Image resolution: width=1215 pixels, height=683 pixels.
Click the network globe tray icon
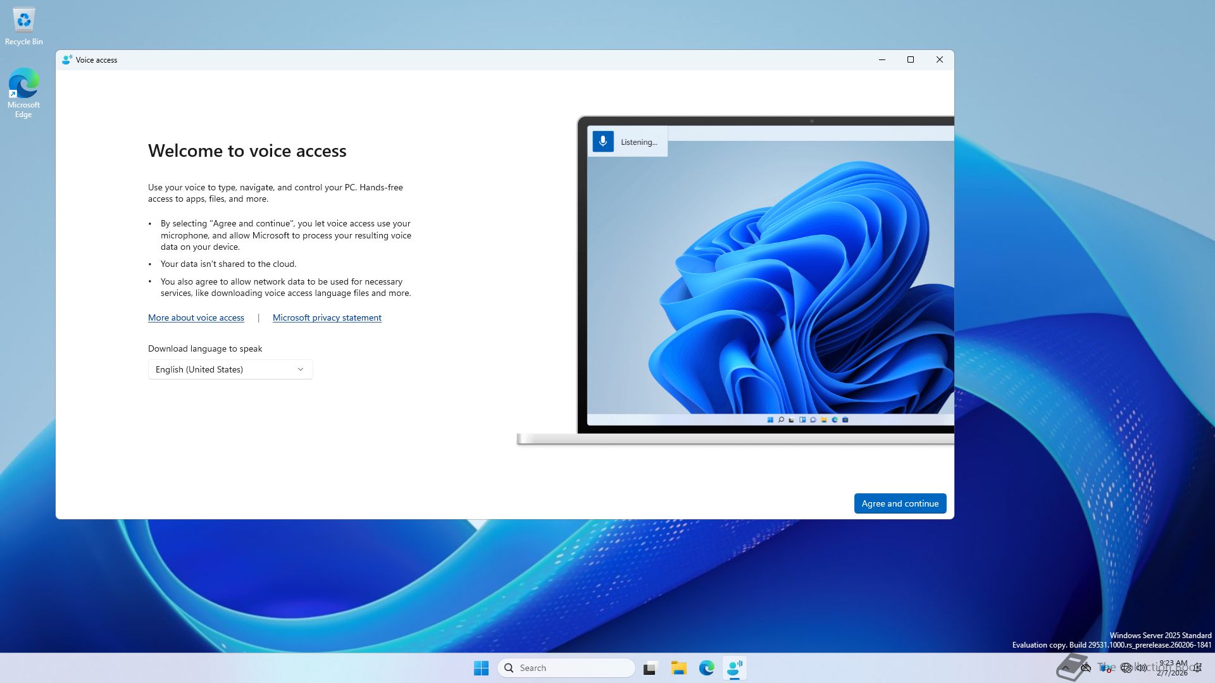[x=1126, y=668]
